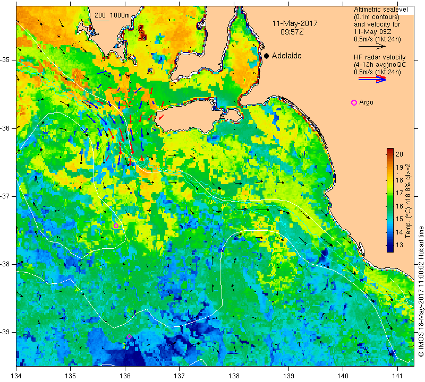The width and height of the screenshot is (425, 382).
Task: Click the black altimetric velocity scale arrow
Action: tap(372, 47)
